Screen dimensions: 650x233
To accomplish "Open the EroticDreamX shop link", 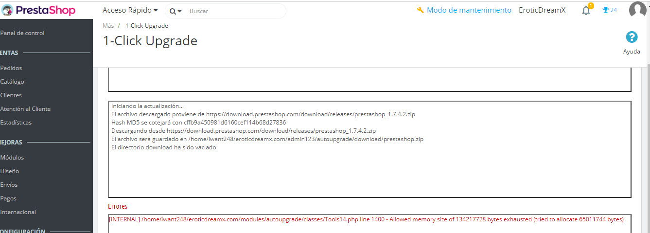I will 542,10.
